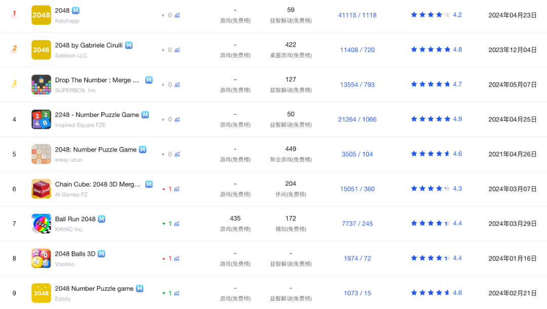Viewport: 547px width, 309px height.
Task: Click M badge beside Chain Cube 2048
Action: 149,184
